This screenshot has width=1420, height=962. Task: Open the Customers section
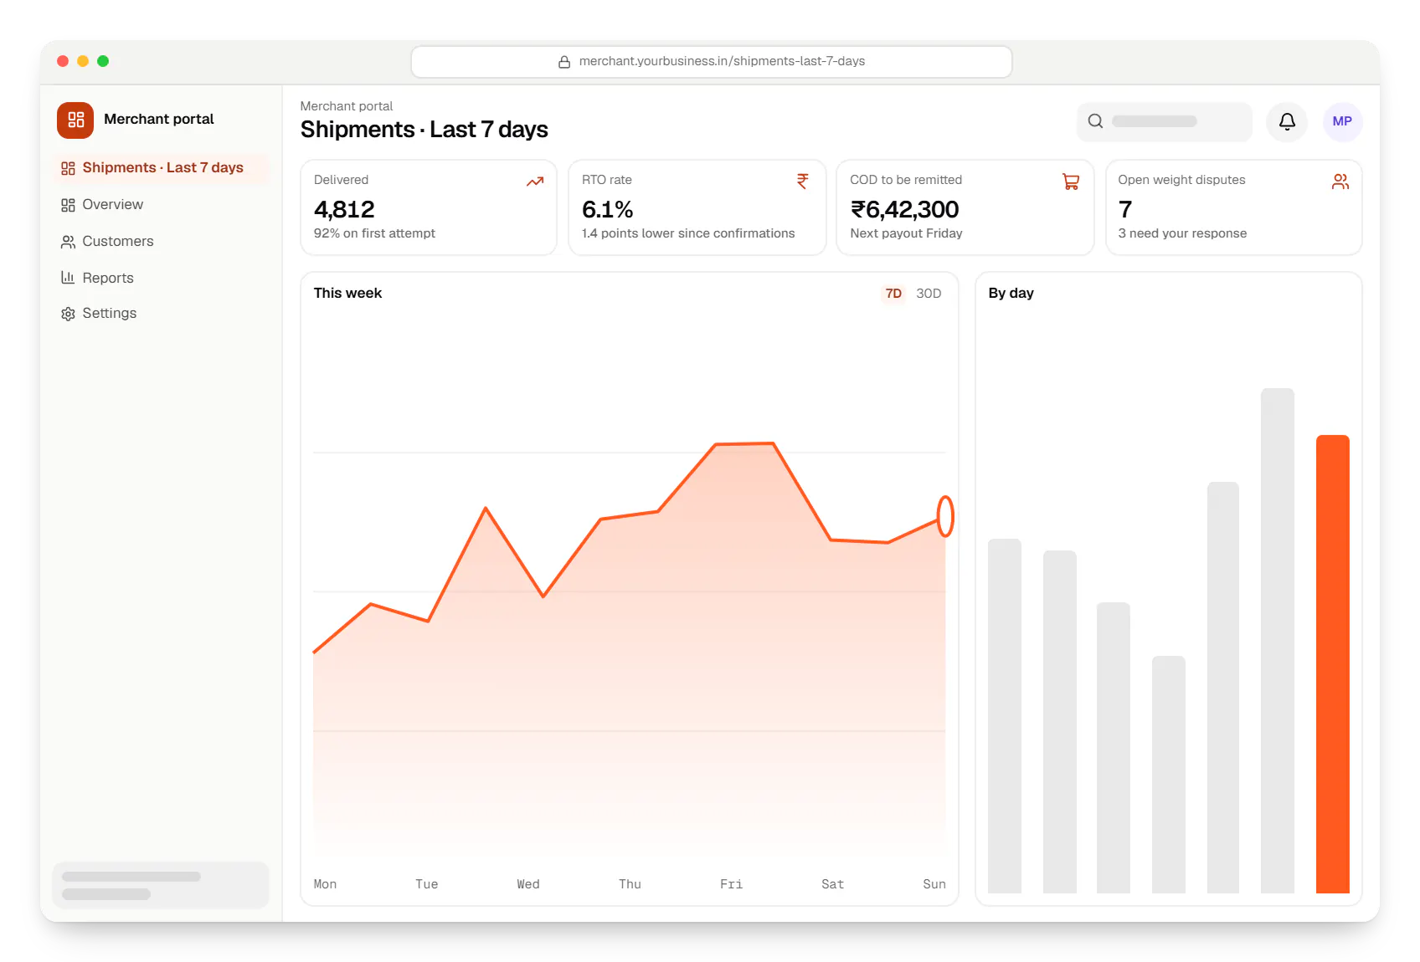coord(161,242)
